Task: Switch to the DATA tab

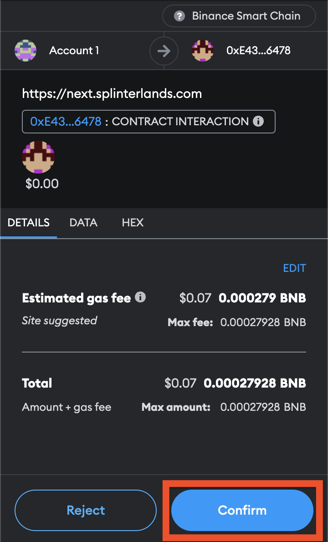Action: pyautogui.click(x=83, y=223)
